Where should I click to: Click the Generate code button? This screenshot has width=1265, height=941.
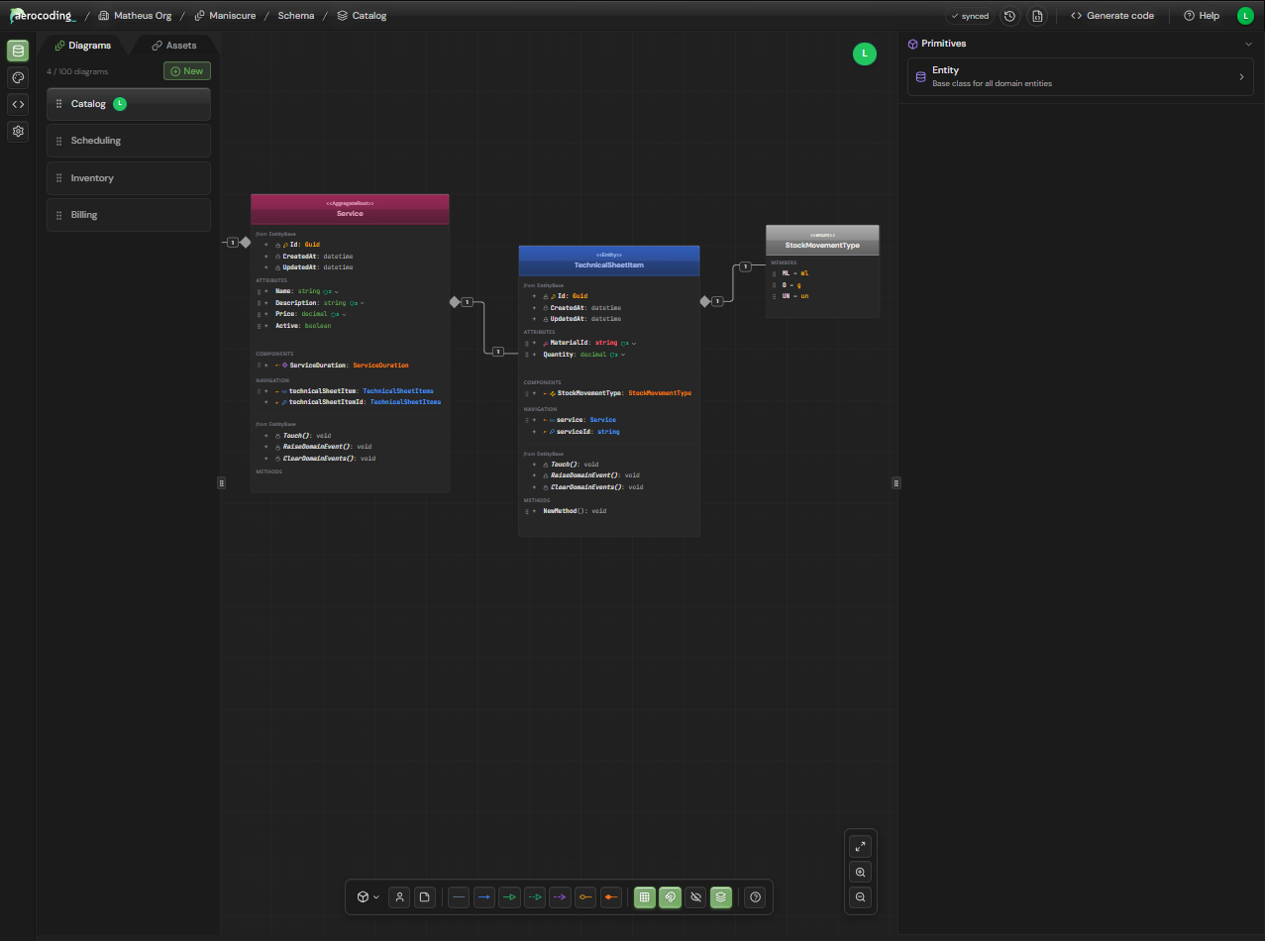point(1110,15)
